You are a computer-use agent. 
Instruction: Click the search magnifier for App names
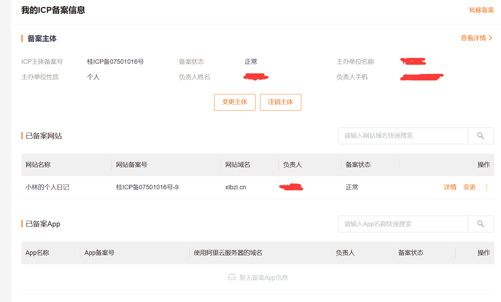[x=481, y=224]
